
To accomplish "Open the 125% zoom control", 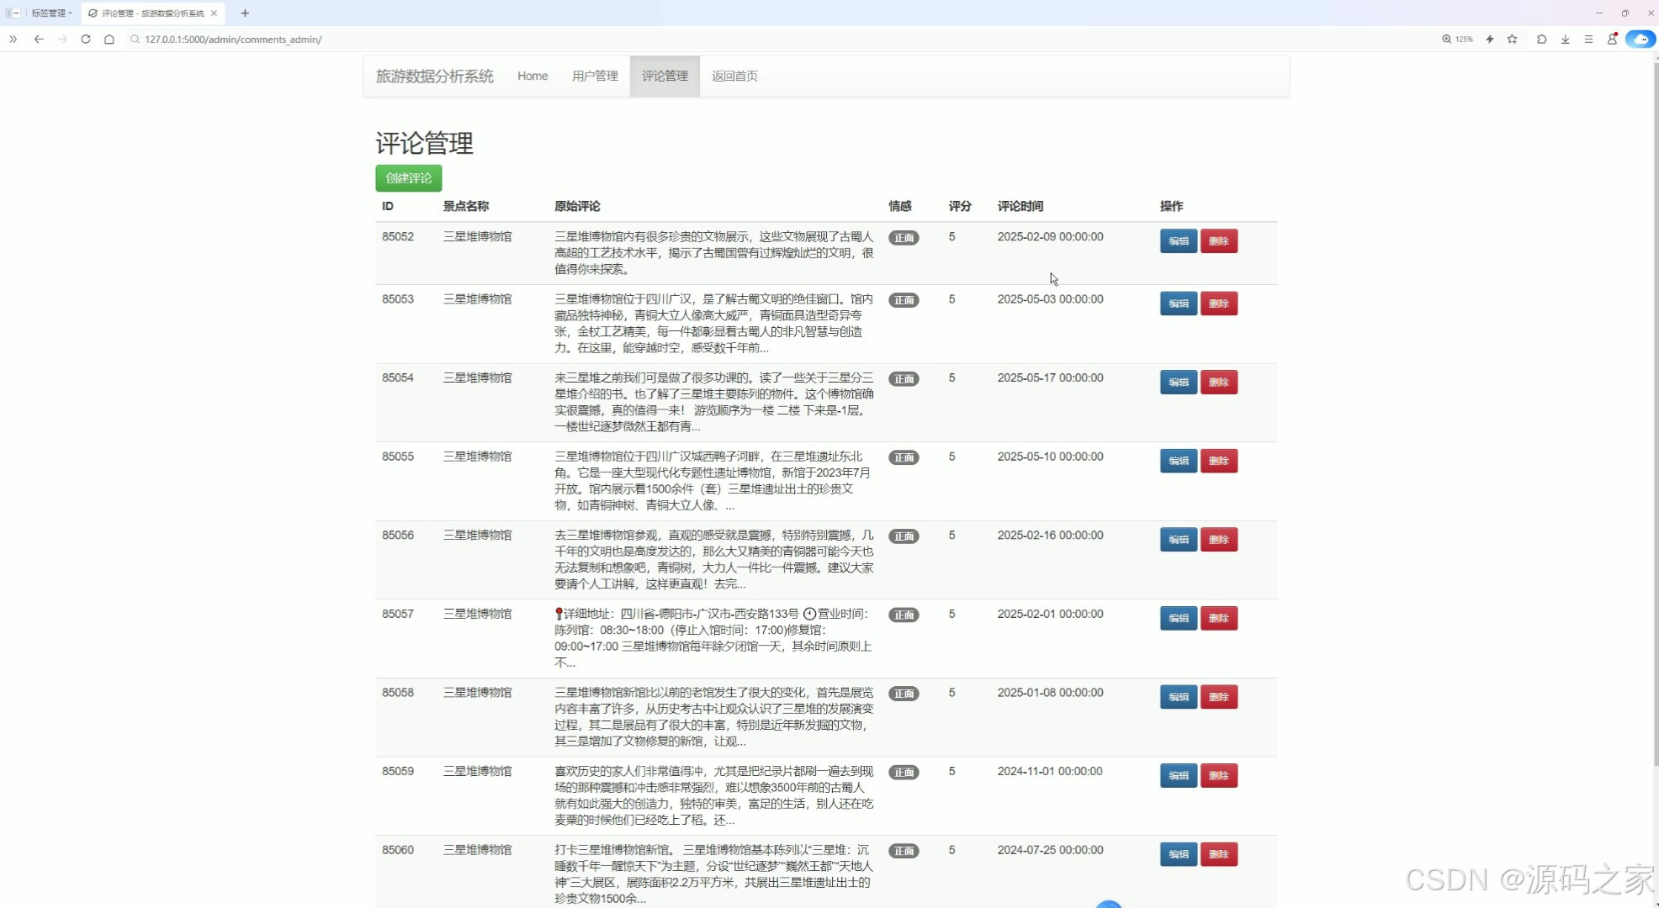I will (x=1456, y=39).
